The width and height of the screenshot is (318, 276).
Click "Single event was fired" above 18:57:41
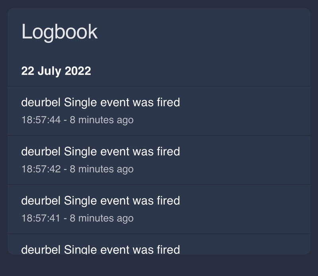[x=122, y=201]
